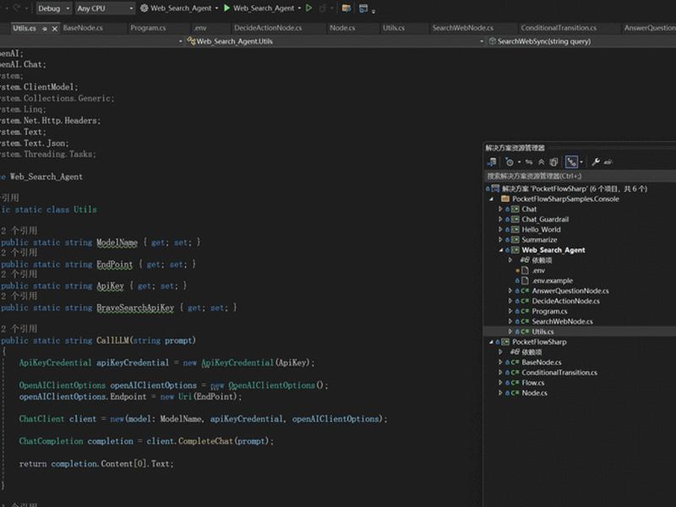Switch to the .env tab
This screenshot has width=676, height=507.
click(199, 28)
